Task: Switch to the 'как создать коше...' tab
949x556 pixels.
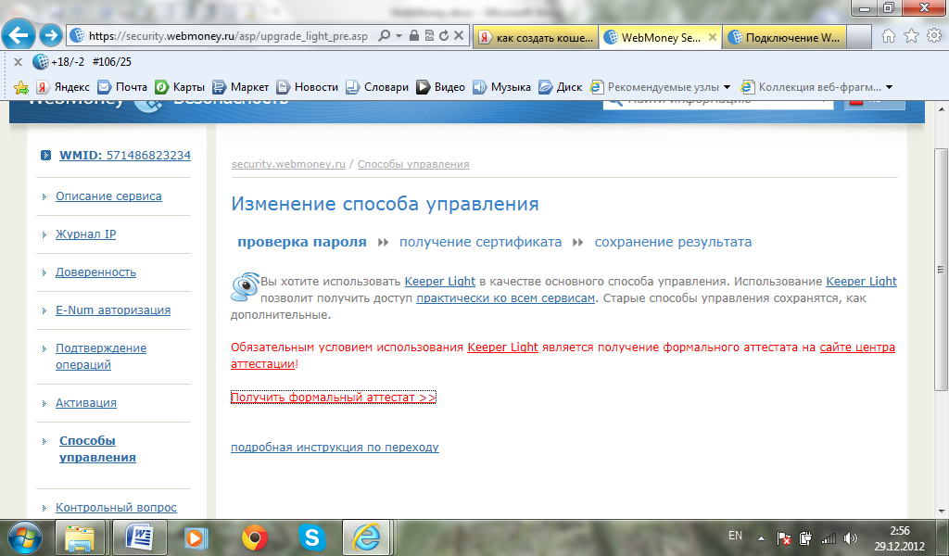Action: (536, 37)
